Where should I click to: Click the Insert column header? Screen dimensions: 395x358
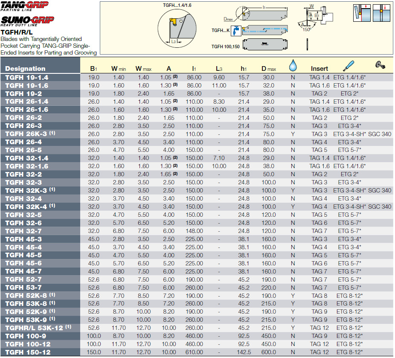pyautogui.click(x=319, y=69)
